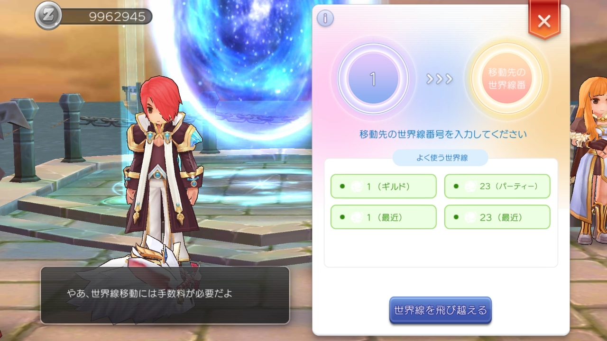Image resolution: width=607 pixels, height=341 pixels.
Task: Click the Zeny coin icon
Action: pos(48,16)
